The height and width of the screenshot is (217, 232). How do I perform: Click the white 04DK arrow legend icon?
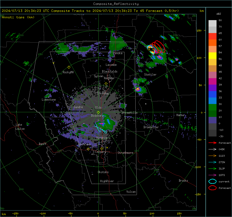click(x=212, y=149)
